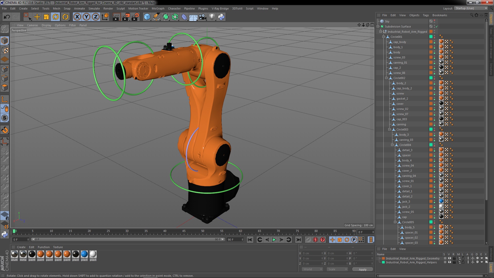Image resolution: width=494 pixels, height=278 pixels.
Task: Collapse Circle004 hierarchy
Action: coord(392,145)
